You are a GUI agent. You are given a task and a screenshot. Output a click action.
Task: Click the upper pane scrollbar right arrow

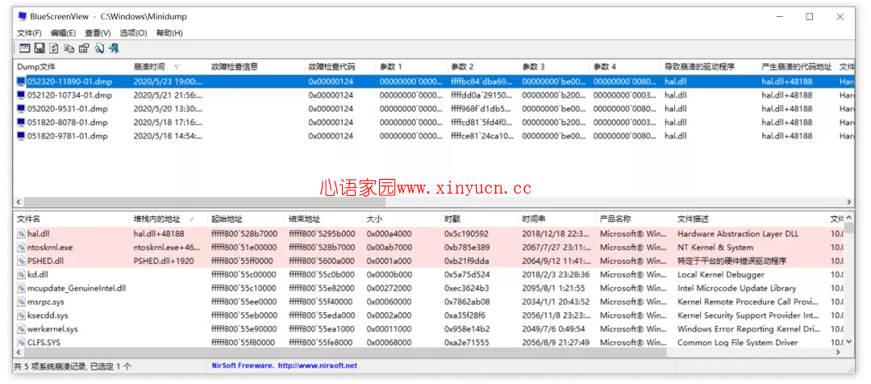pyautogui.click(x=850, y=202)
